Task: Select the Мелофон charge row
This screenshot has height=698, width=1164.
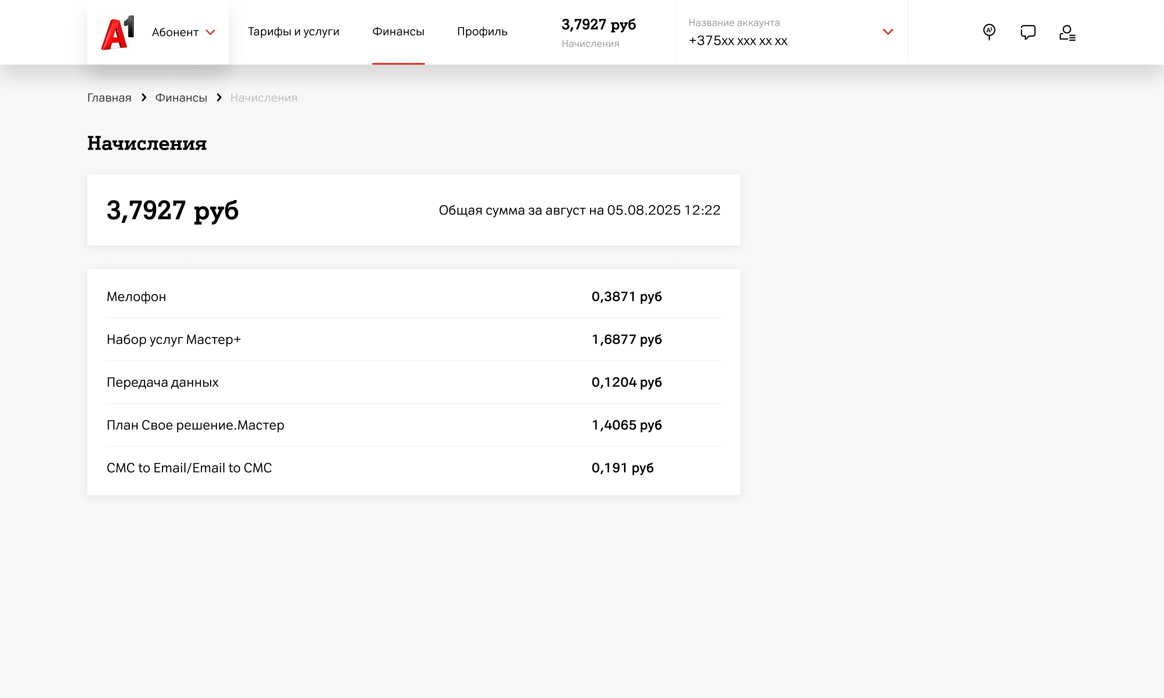Action: 137,297
